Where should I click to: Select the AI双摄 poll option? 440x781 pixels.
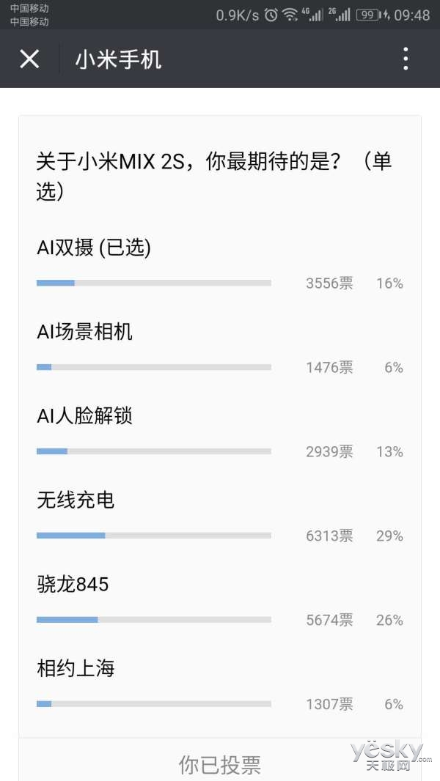(220, 265)
